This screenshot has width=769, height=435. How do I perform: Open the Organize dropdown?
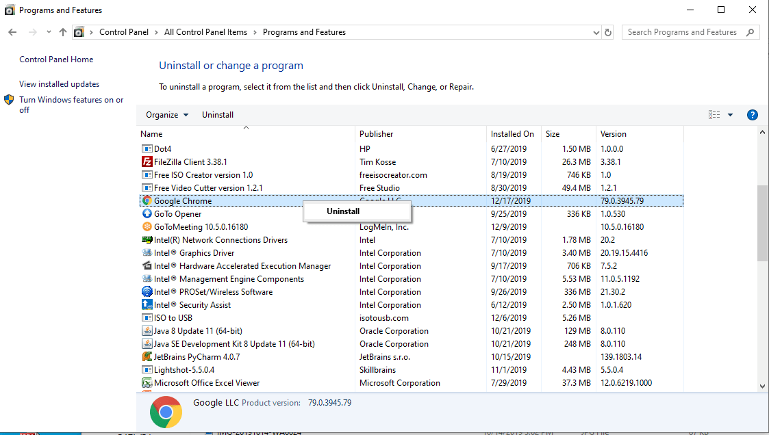point(164,114)
